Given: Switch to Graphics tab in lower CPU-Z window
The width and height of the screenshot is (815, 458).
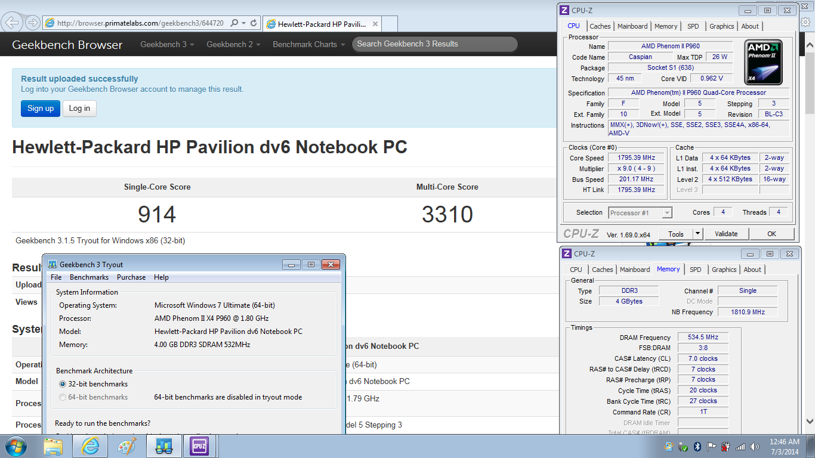Looking at the screenshot, I should [724, 270].
